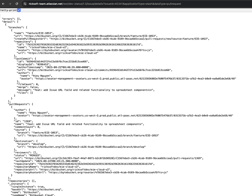Select the "displayId": "0396453" value
Image resolution: width=252 pixels, height=196 pixels.
tap(43, 64)
